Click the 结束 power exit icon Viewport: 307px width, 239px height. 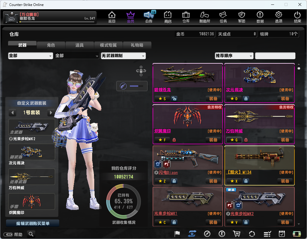point(297,17)
